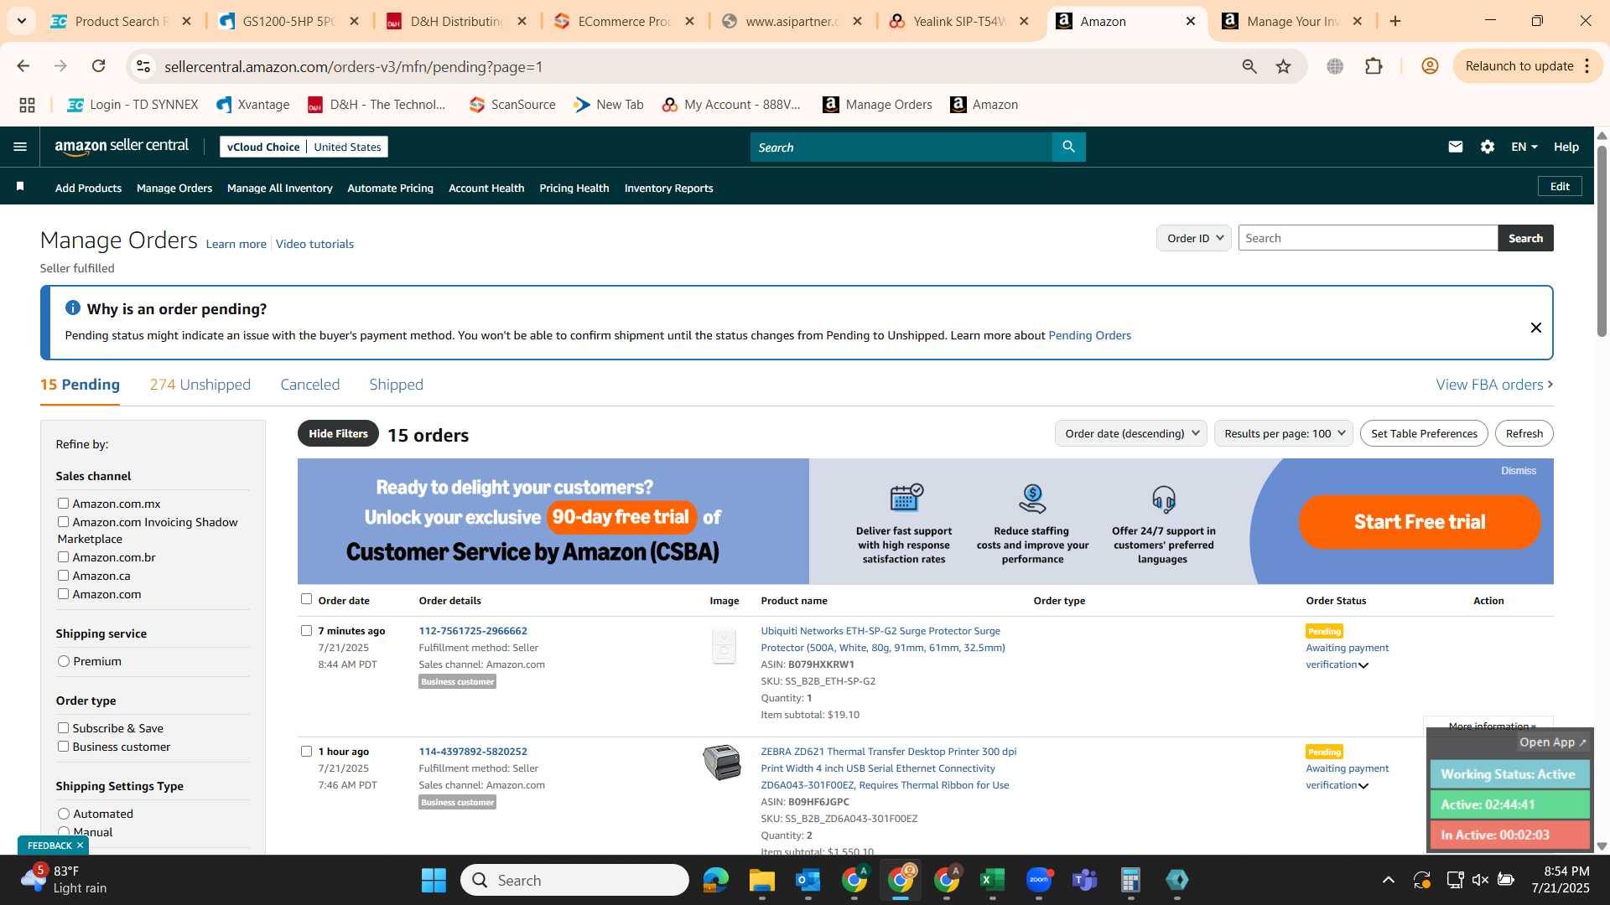Click the bookmark flag icon in navigation bar
The width and height of the screenshot is (1610, 905).
pyautogui.click(x=20, y=187)
